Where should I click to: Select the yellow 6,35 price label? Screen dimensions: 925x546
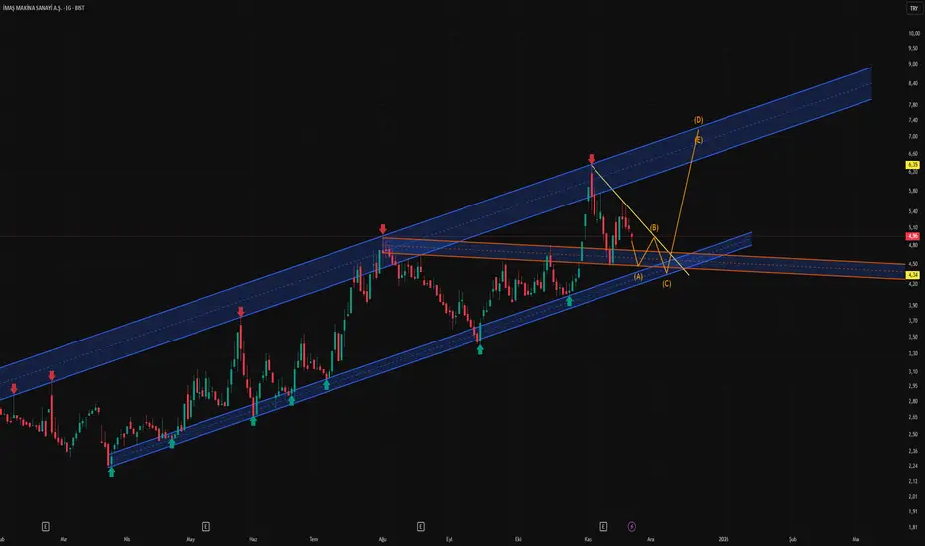pos(913,165)
